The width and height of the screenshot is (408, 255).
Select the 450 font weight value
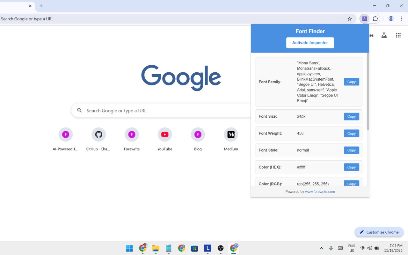[300, 133]
